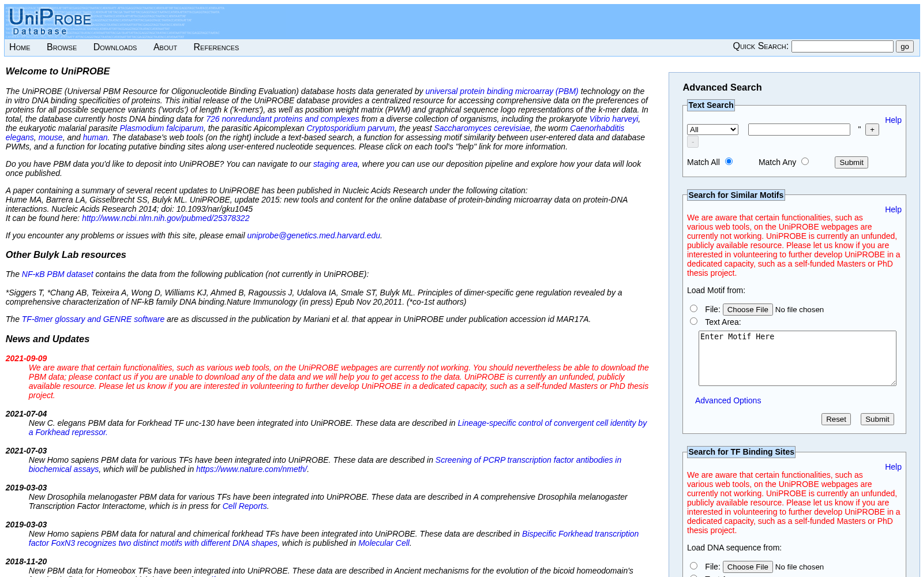Click the 2021-09-09 news date
This screenshot has height=577, width=923.
26,358
